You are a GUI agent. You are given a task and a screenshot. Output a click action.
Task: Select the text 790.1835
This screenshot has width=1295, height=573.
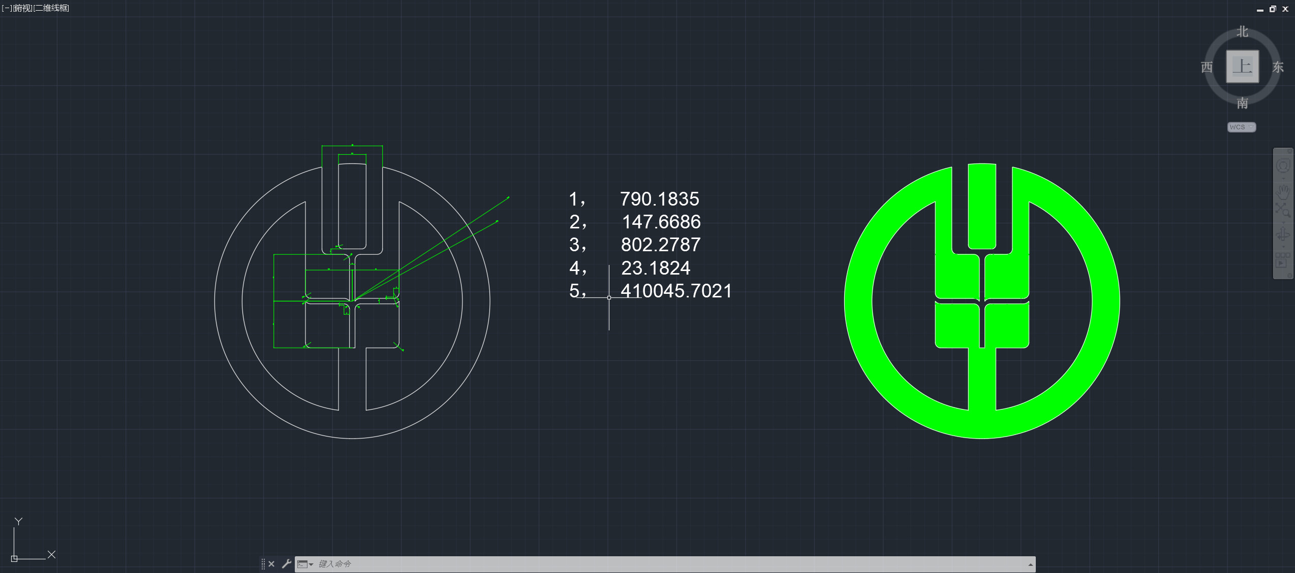660,199
